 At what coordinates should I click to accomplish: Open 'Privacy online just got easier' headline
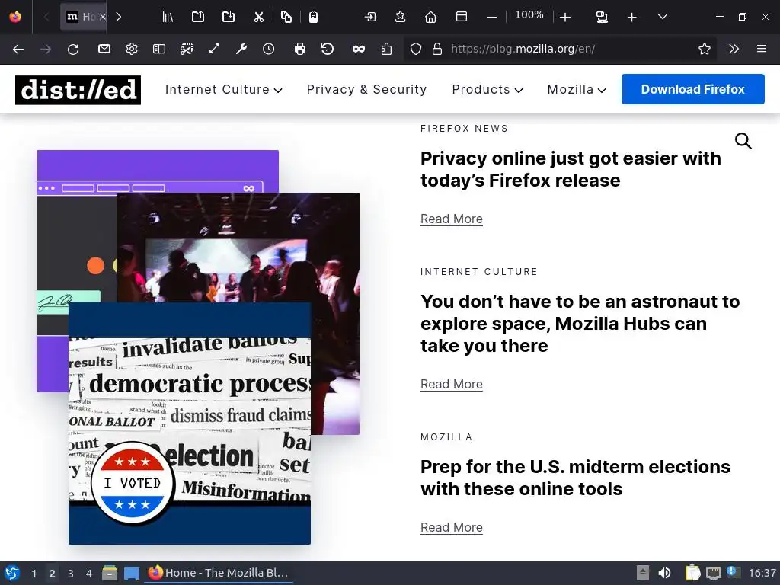[571, 169]
